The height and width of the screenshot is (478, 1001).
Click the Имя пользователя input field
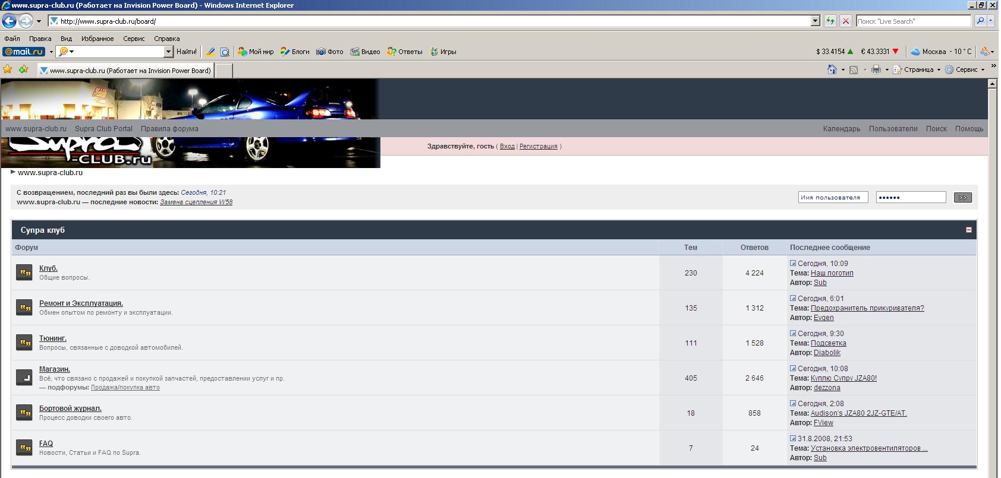(x=832, y=198)
